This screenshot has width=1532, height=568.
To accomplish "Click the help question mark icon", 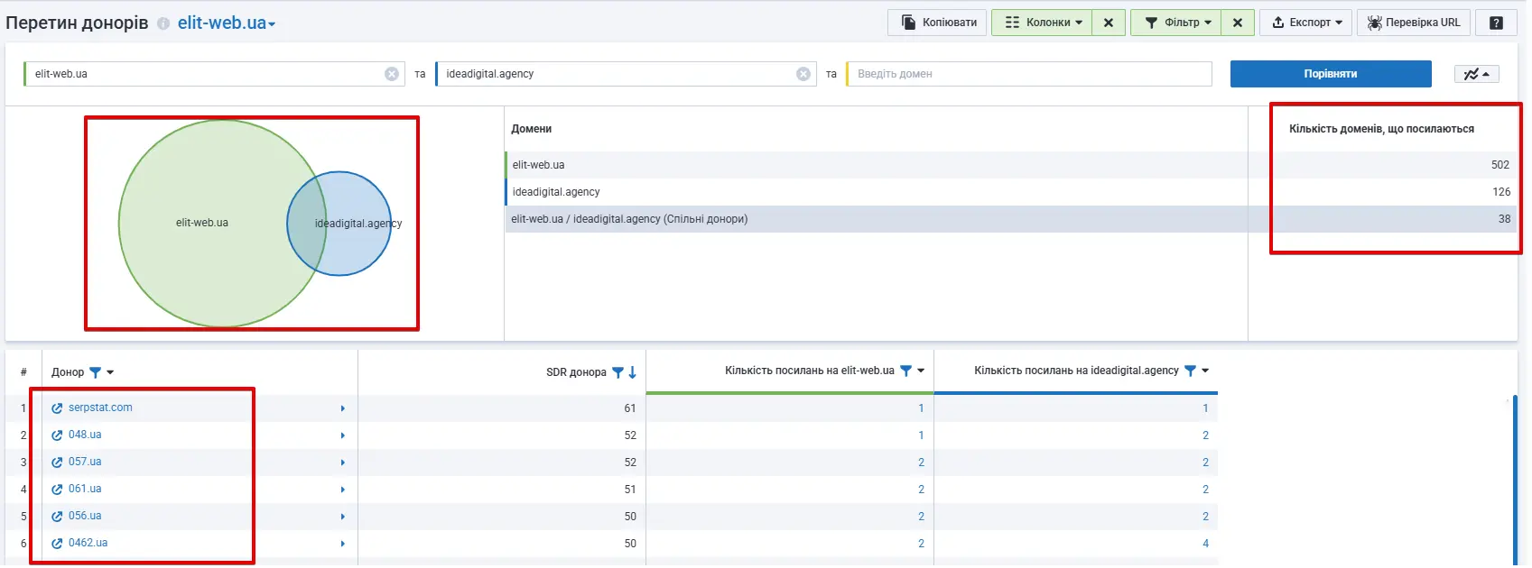I will (x=1496, y=23).
